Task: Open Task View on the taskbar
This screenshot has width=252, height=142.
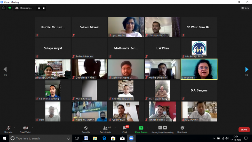Action: (x=77, y=138)
